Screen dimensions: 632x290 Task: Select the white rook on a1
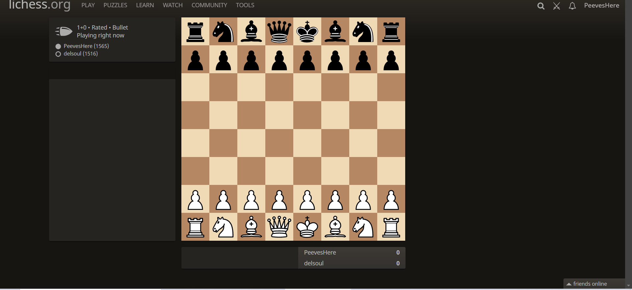pos(195,227)
